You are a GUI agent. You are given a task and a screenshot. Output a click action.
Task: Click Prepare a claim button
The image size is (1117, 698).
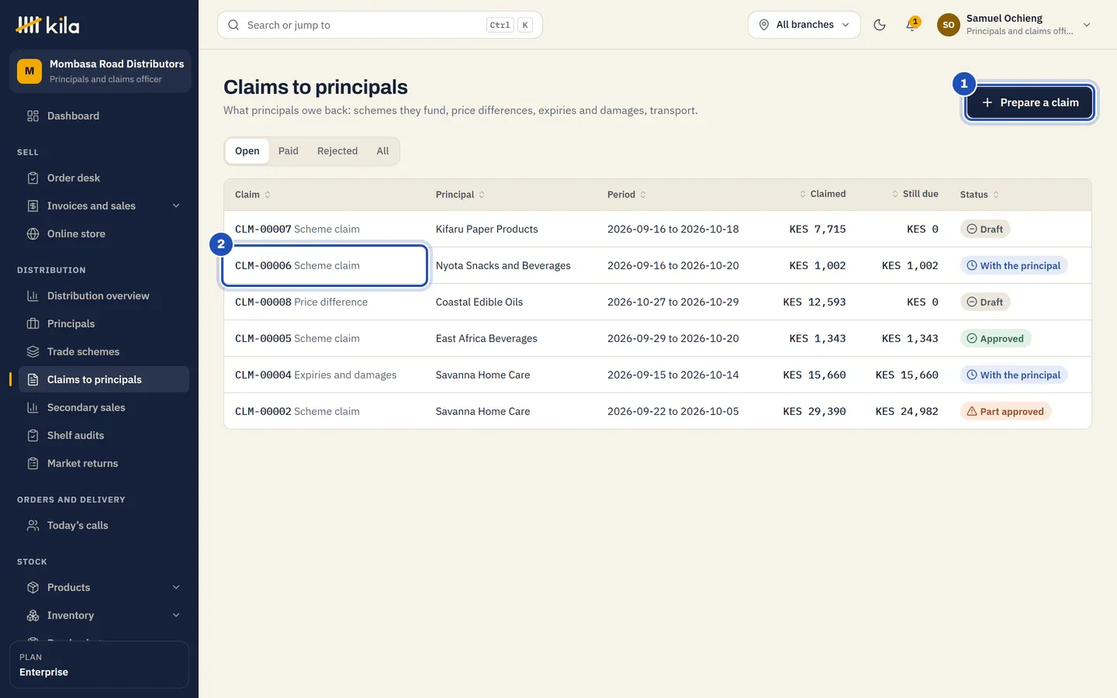[1029, 102]
